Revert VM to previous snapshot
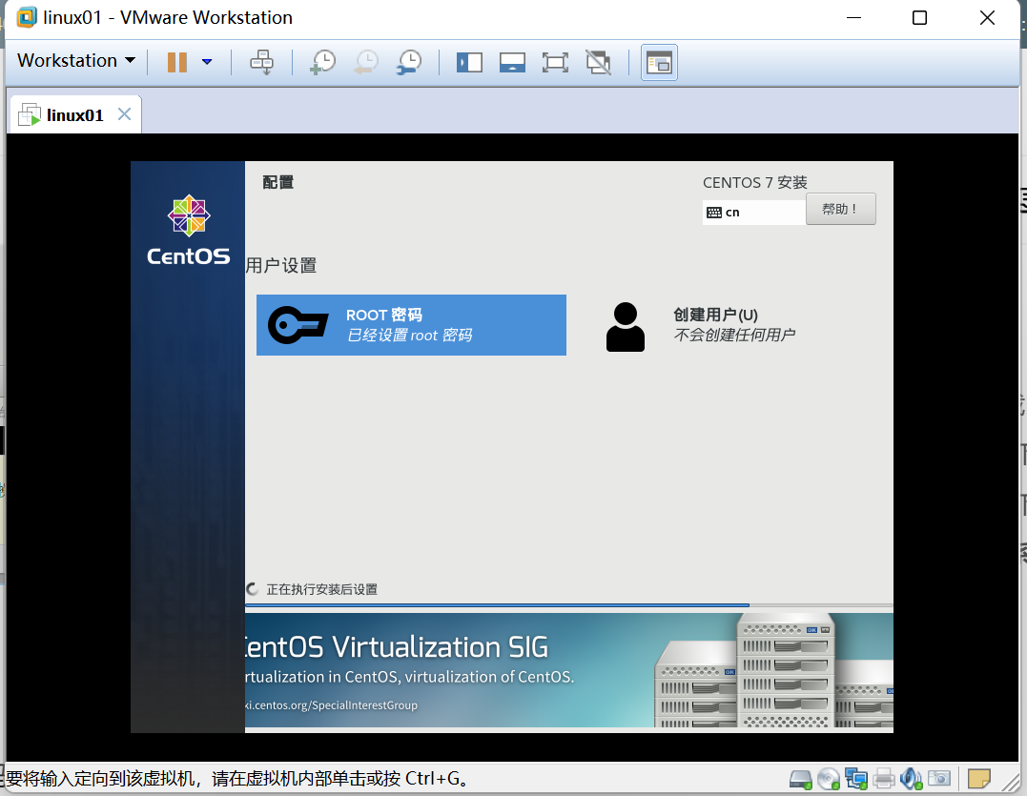Screen dimensions: 1027x796 pyautogui.click(x=366, y=62)
